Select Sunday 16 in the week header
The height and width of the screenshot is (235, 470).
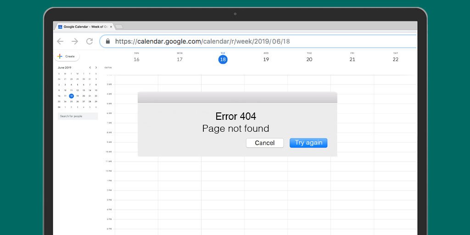point(136,59)
